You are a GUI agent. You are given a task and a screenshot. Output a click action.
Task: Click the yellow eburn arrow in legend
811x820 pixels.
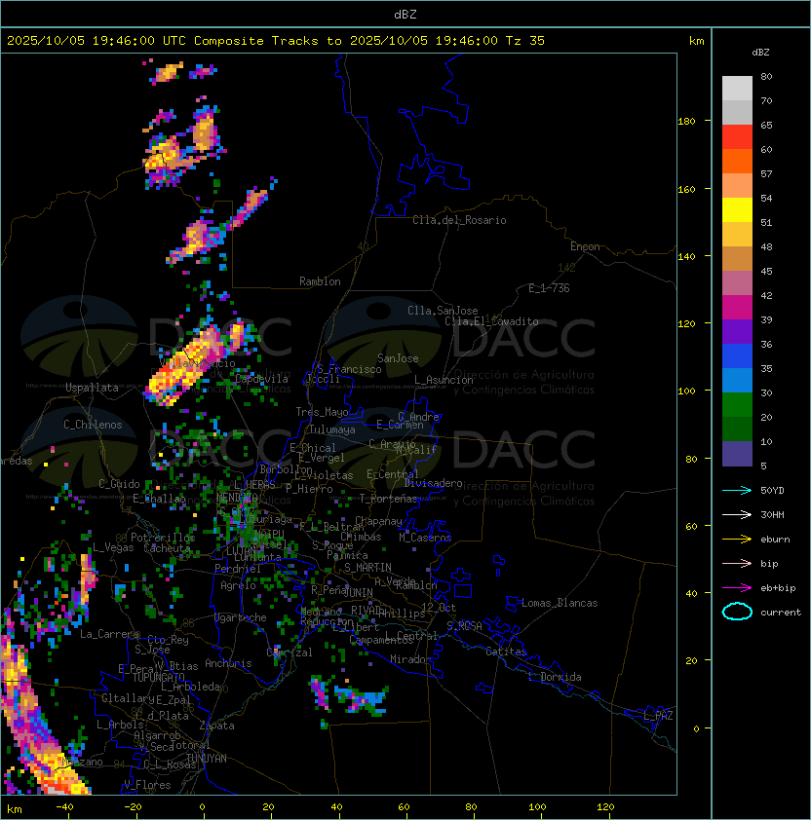tap(737, 540)
